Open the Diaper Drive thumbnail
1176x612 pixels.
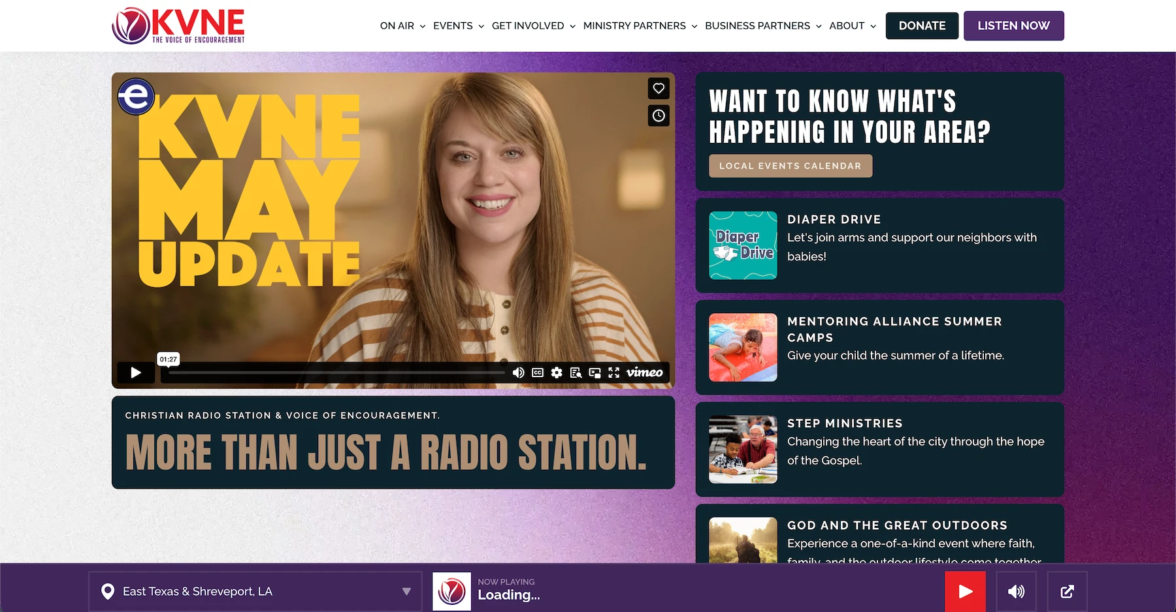[x=743, y=245]
